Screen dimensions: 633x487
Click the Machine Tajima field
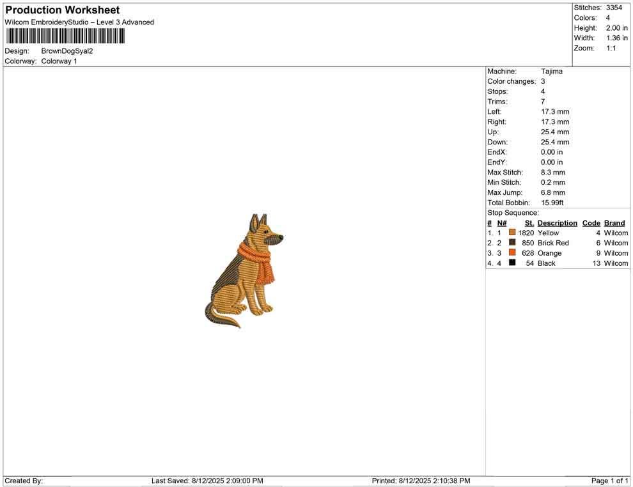click(551, 71)
